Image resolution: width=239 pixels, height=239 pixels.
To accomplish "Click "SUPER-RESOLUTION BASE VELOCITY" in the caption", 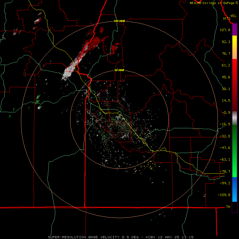I will (84, 237).
